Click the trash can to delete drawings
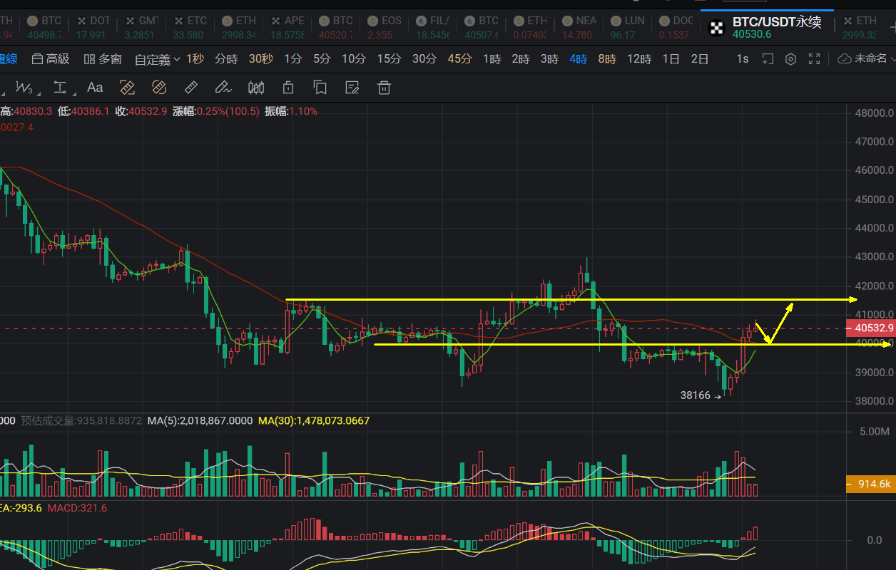896x570 pixels. (384, 88)
